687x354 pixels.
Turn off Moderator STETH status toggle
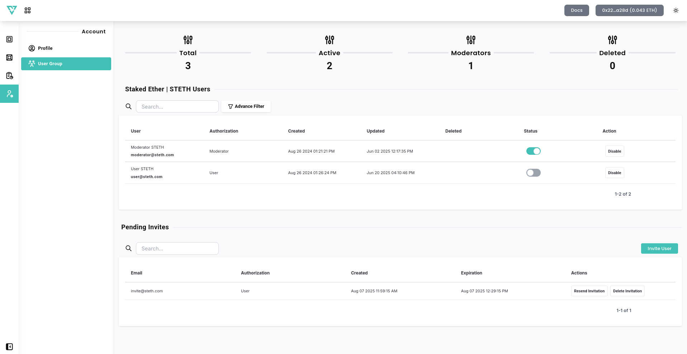533,151
